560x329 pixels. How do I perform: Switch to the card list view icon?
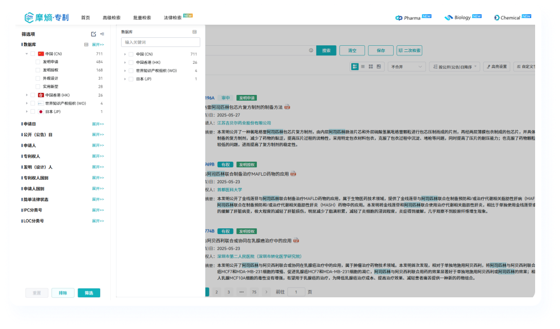(355, 66)
